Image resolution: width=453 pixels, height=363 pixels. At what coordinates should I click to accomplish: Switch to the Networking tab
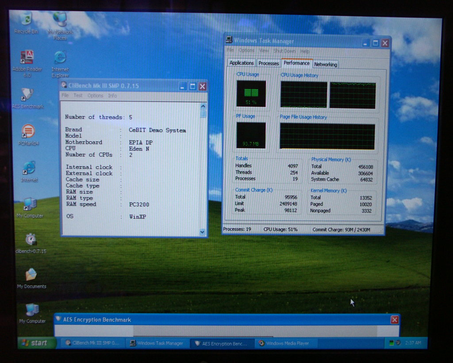pyautogui.click(x=325, y=65)
